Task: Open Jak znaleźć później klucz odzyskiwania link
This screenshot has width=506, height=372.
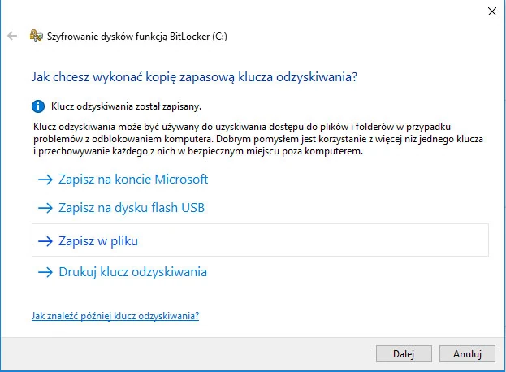Action: [x=115, y=315]
